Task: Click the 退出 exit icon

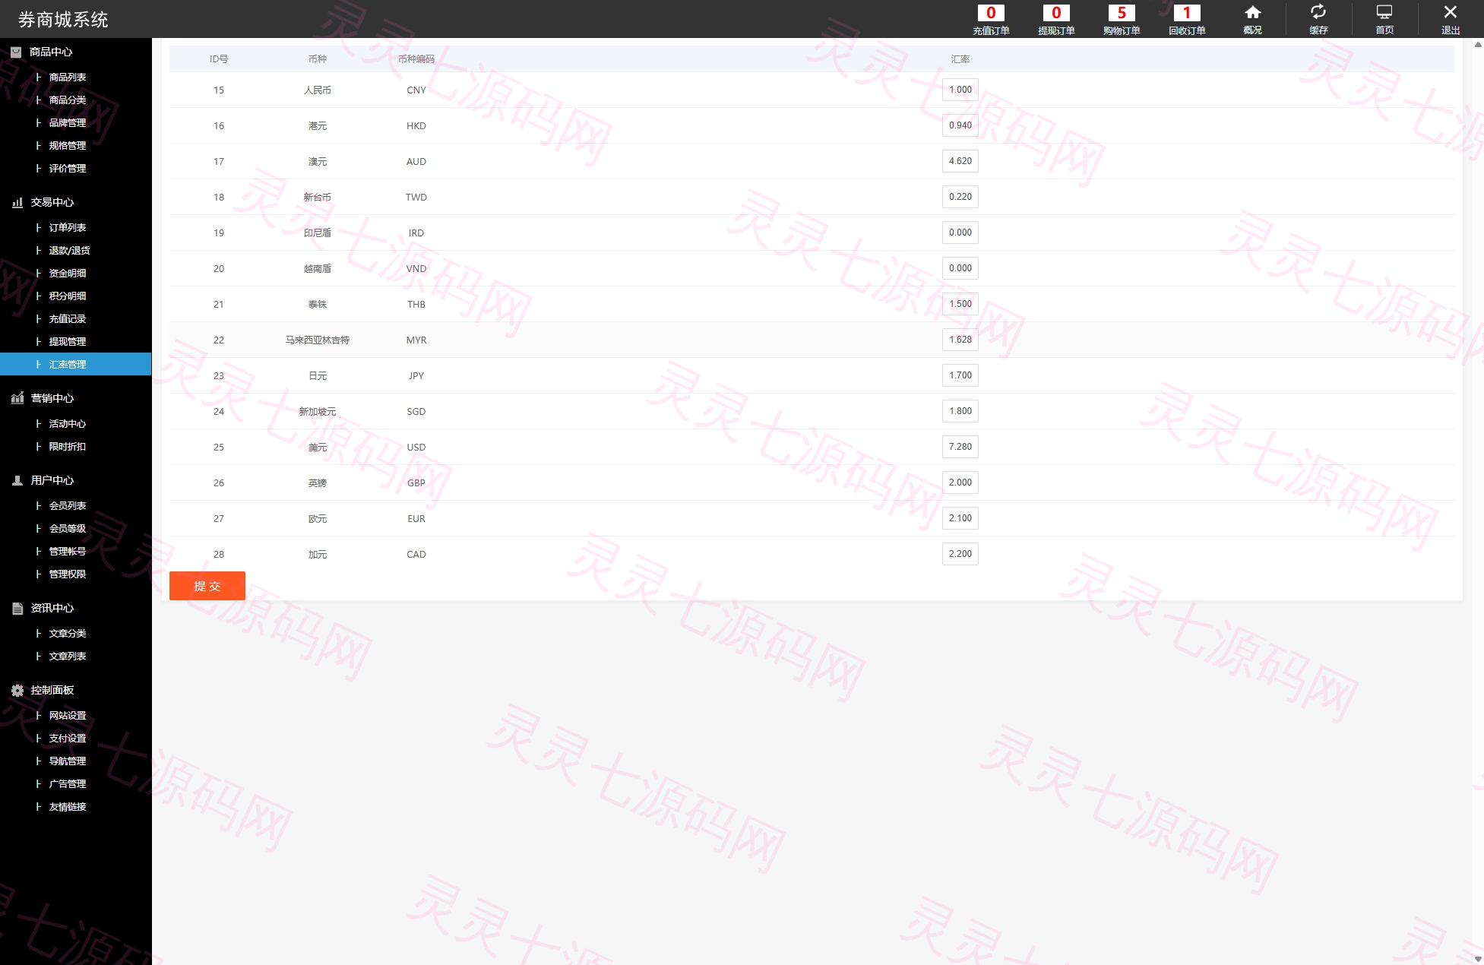Action: coord(1451,12)
